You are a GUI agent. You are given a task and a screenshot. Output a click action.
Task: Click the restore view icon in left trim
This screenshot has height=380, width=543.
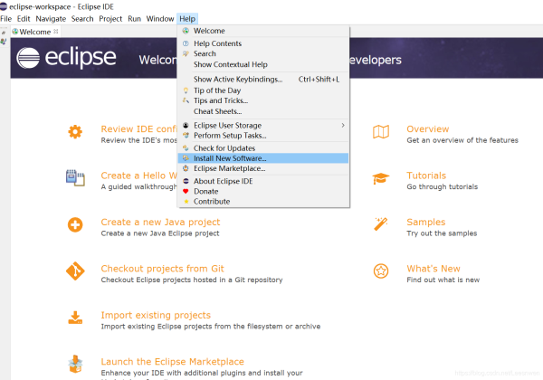[4, 33]
